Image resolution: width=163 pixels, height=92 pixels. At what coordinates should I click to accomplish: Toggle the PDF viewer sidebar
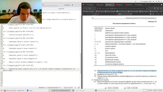83,14
